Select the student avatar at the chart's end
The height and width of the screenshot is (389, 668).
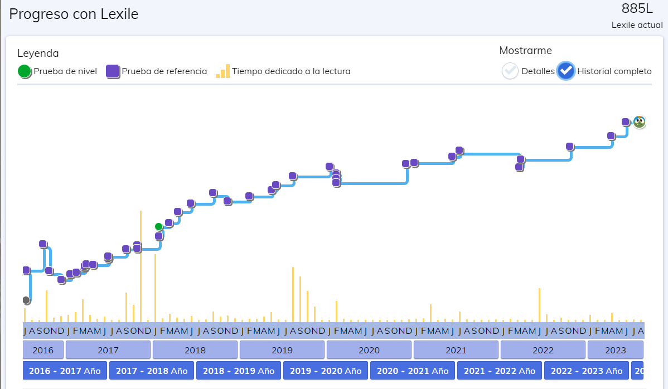639,121
